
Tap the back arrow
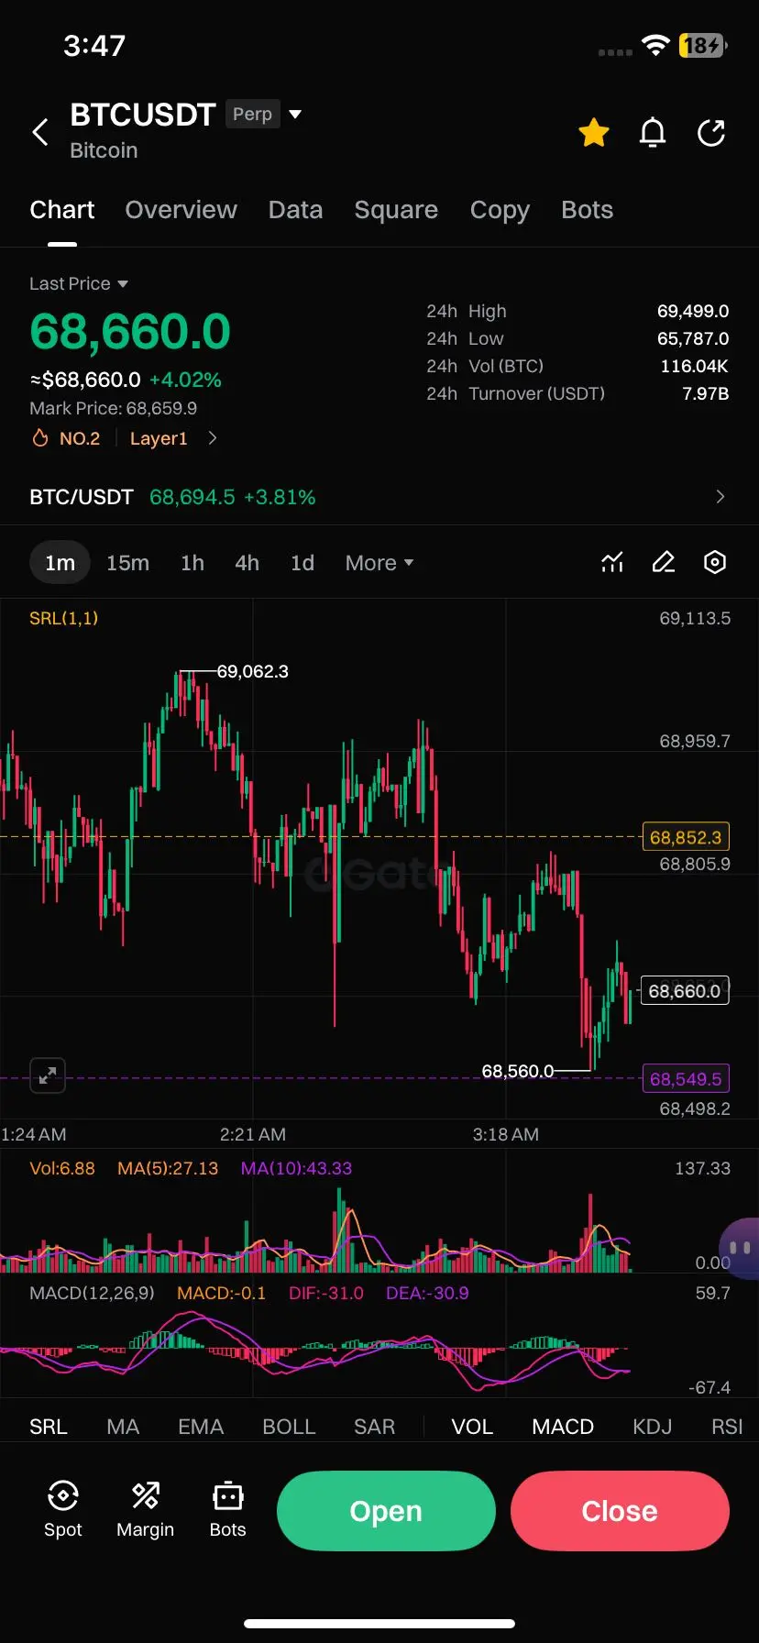click(40, 132)
